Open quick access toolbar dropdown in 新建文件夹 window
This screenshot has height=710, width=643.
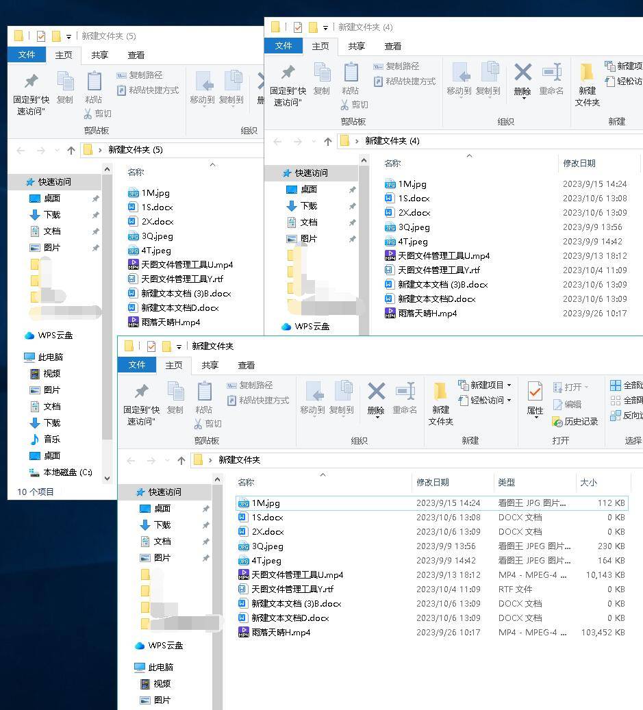coord(179,347)
